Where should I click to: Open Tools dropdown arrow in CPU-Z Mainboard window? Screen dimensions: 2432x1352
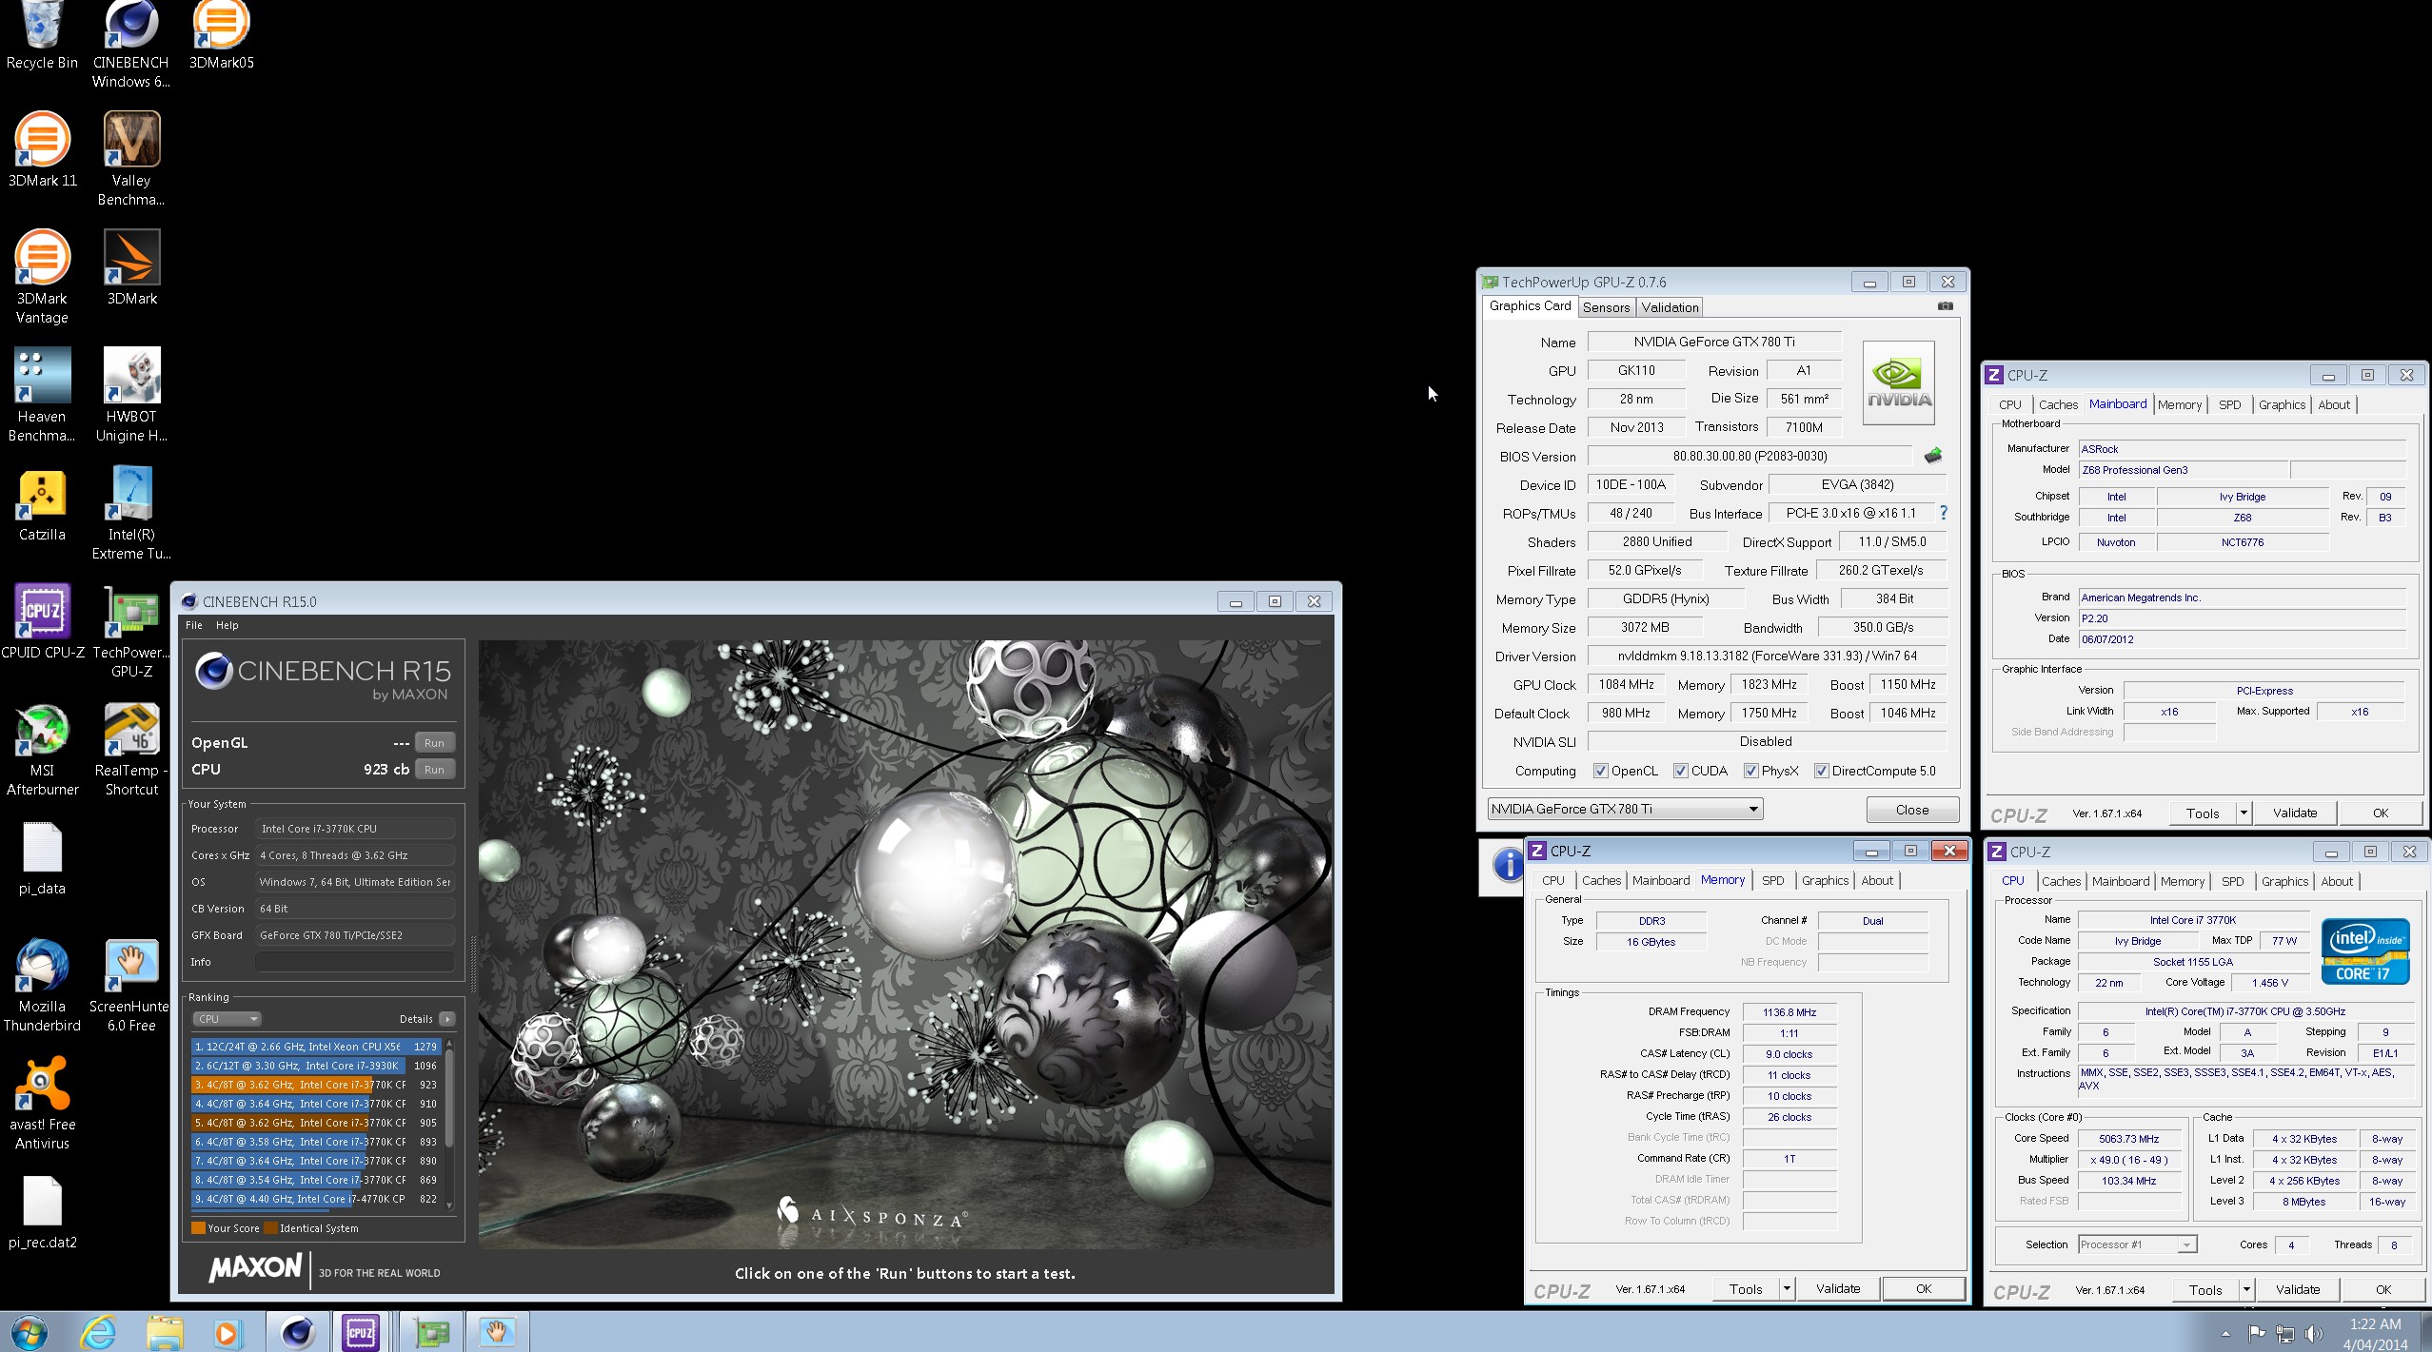[x=2244, y=813]
